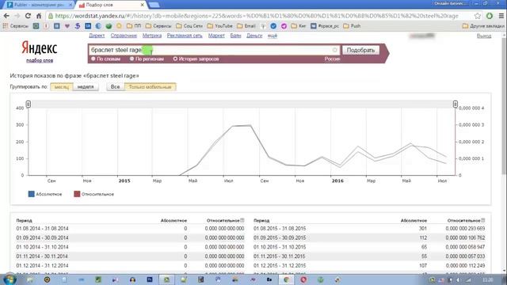Click the Подобрать button

click(x=360, y=50)
